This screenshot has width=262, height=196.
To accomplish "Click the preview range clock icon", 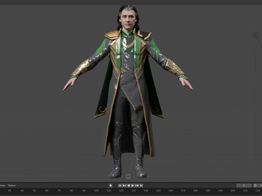I will [255, 186].
